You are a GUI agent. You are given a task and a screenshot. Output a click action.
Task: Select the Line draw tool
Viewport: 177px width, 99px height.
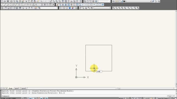coord(2,5)
